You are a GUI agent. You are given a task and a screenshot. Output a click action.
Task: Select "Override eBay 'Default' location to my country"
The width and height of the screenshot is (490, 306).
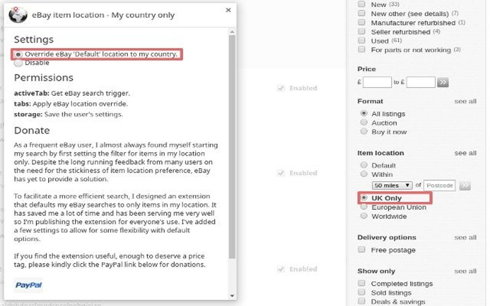[18, 53]
